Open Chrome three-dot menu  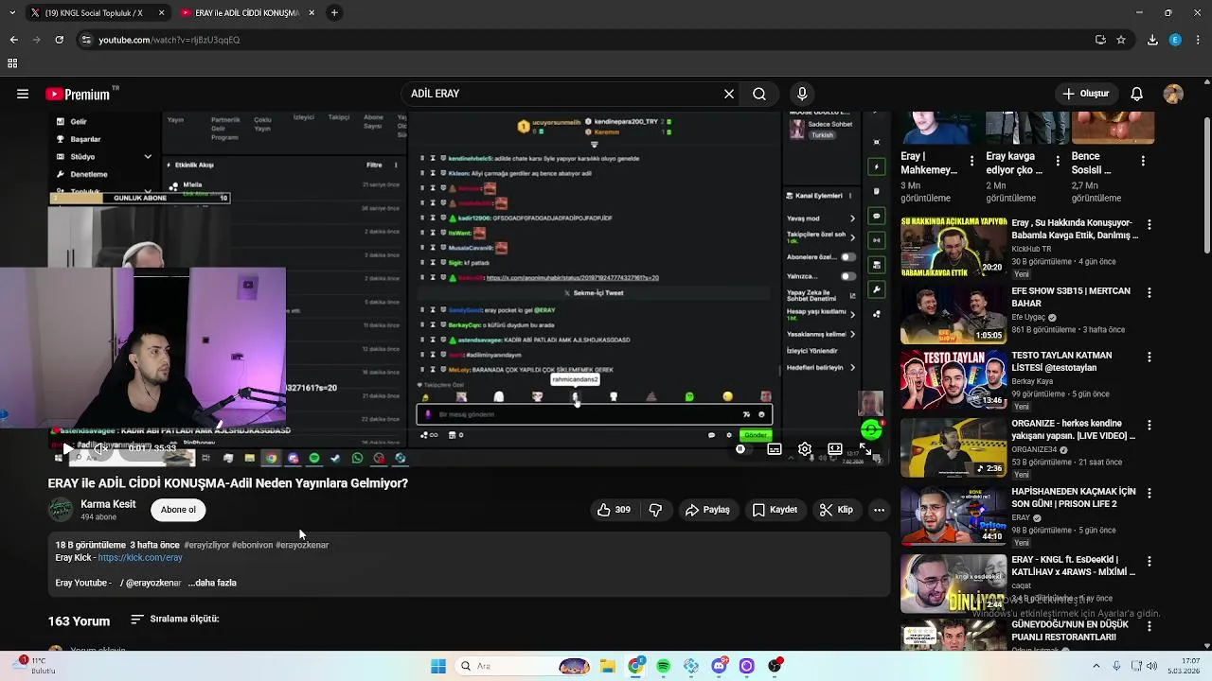[x=1198, y=40]
